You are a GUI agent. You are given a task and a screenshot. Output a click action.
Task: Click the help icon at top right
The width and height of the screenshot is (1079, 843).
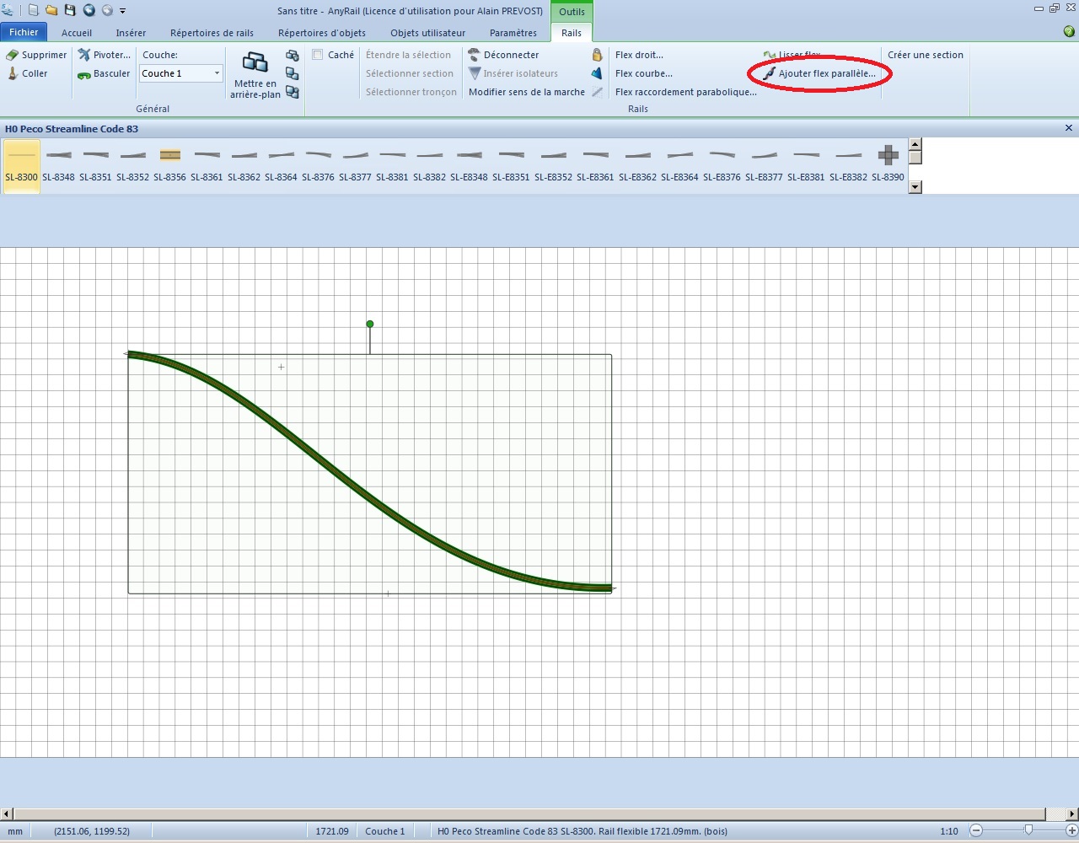coord(1069,32)
